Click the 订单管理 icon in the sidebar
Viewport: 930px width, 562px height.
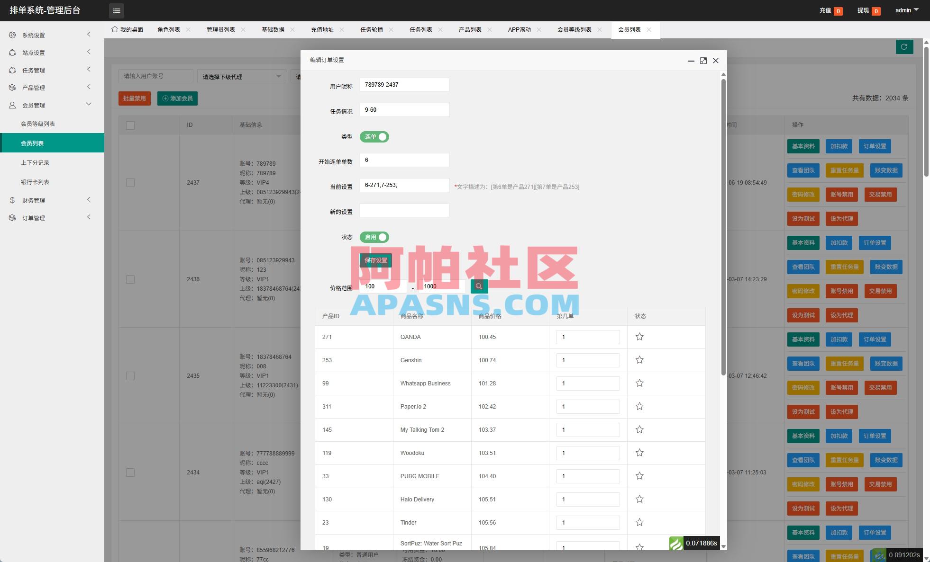pos(12,217)
